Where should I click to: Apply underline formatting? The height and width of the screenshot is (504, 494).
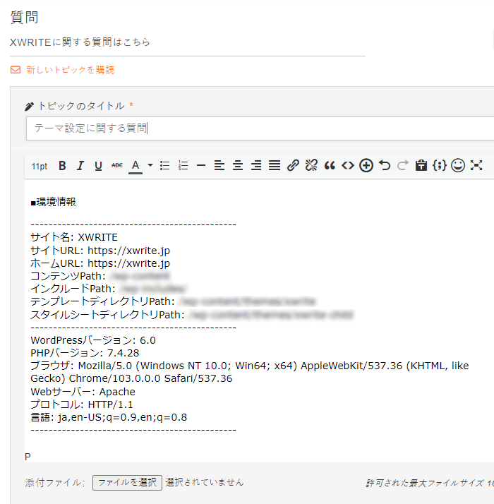[98, 166]
